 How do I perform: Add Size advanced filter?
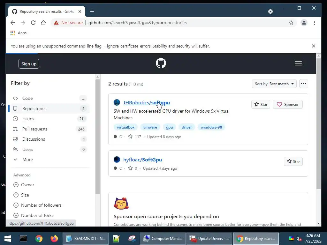click(21, 195)
